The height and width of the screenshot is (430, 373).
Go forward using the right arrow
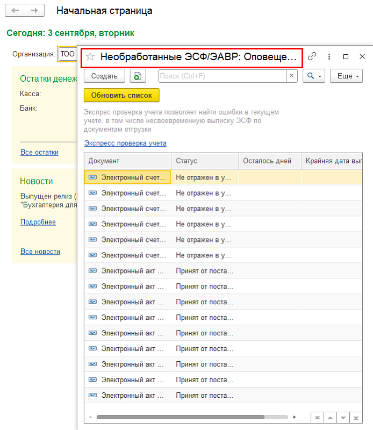coord(34,11)
